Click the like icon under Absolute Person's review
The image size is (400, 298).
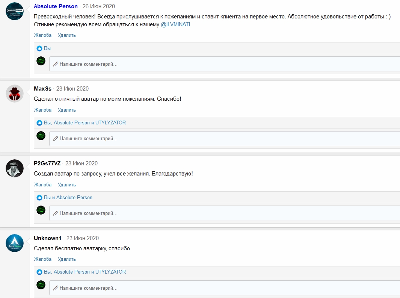coord(39,48)
